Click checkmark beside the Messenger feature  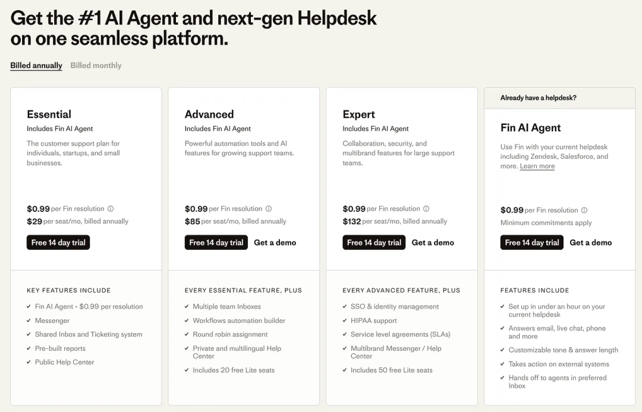click(27, 320)
